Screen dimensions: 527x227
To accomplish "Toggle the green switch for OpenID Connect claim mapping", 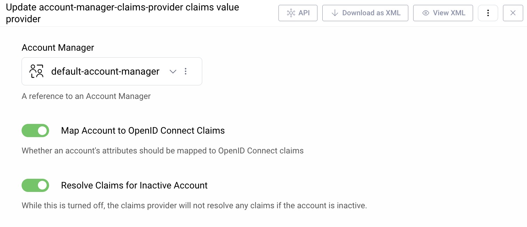I will click(35, 131).
